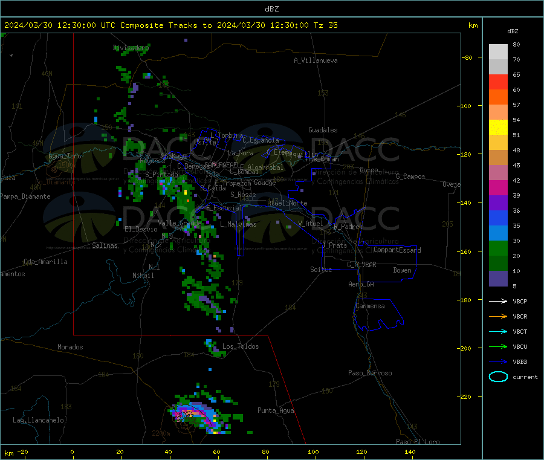Click the A_Villanueva map label
544x460 pixels.
click(x=316, y=60)
